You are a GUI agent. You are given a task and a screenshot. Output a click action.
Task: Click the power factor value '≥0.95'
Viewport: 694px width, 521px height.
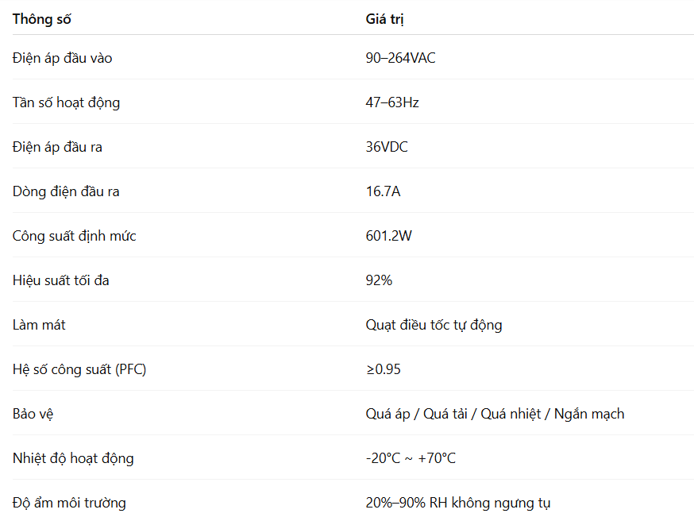382,369
